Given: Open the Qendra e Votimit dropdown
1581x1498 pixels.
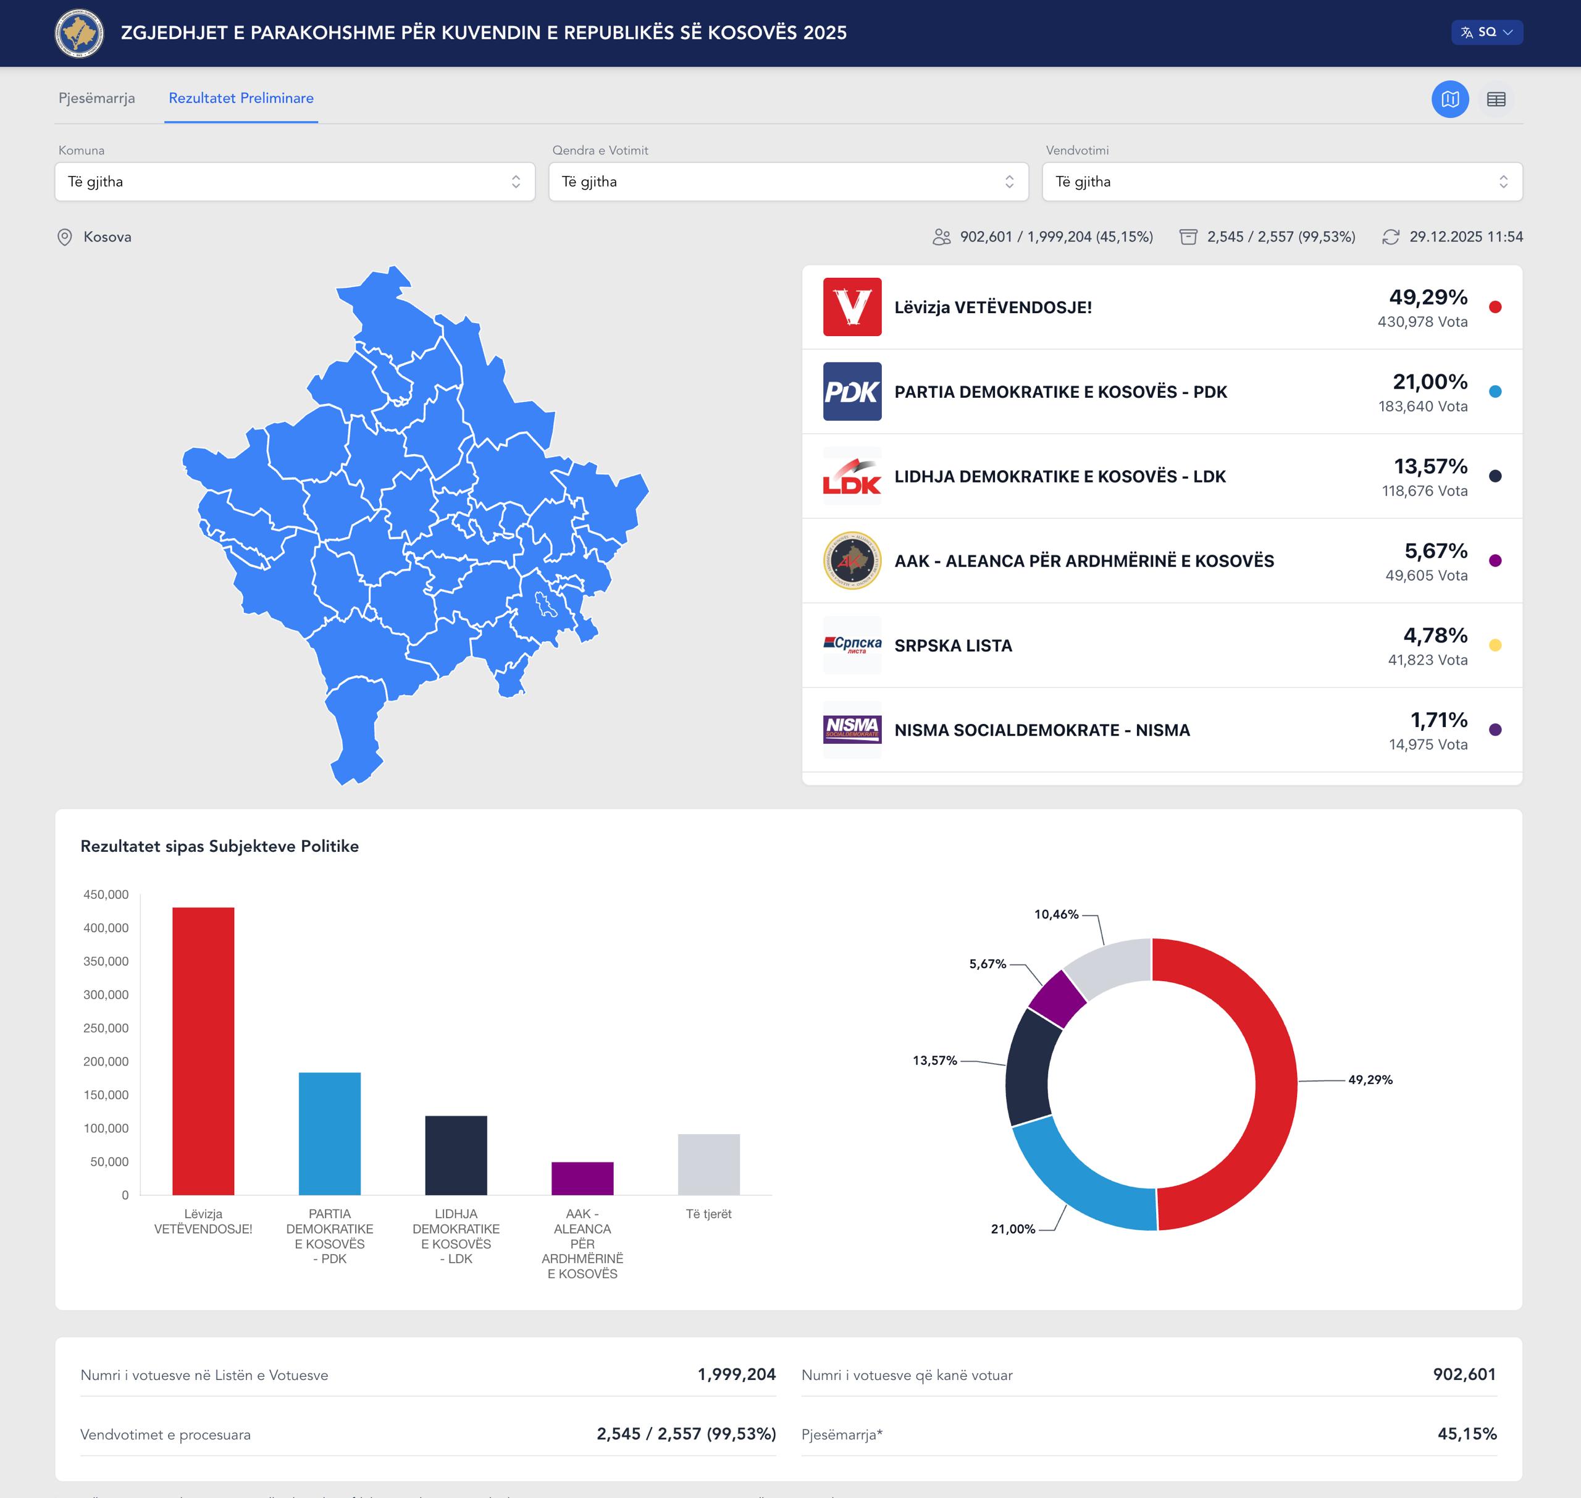Looking at the screenshot, I should click(x=788, y=182).
